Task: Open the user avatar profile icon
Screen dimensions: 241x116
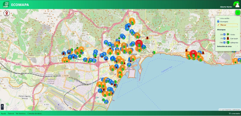Action: (236, 4)
